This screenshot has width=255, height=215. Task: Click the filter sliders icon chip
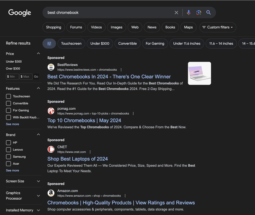tap(49, 44)
